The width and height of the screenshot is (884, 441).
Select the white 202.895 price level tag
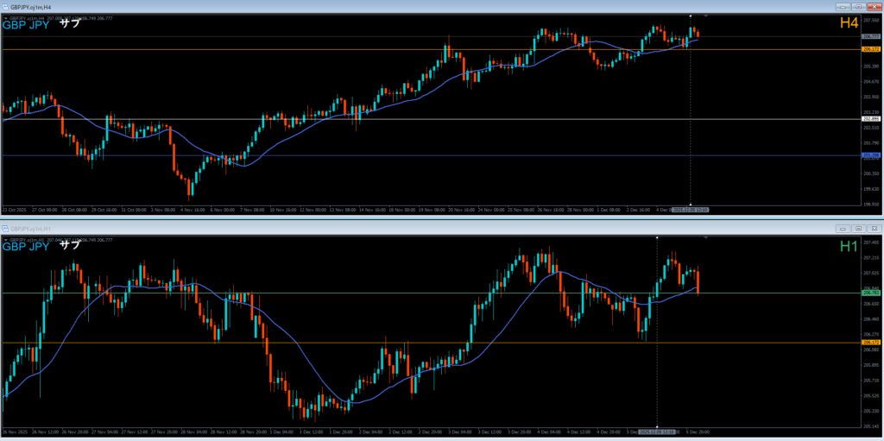point(870,118)
